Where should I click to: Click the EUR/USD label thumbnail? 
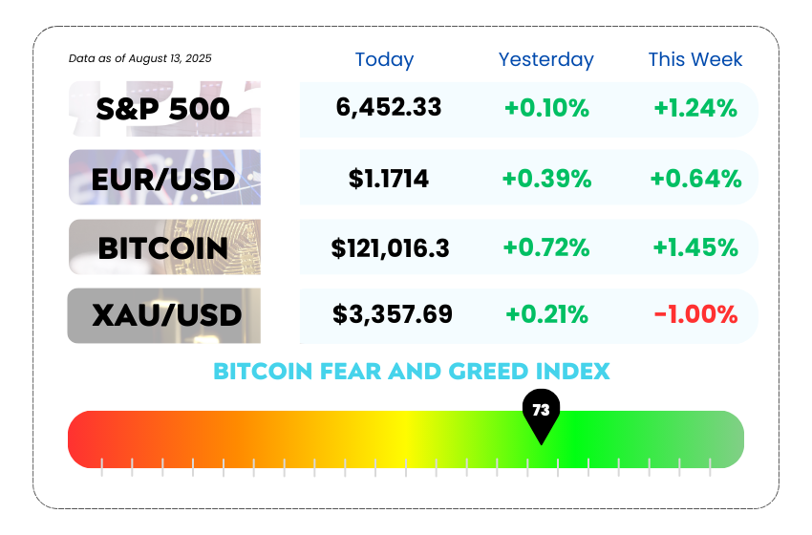[163, 178]
